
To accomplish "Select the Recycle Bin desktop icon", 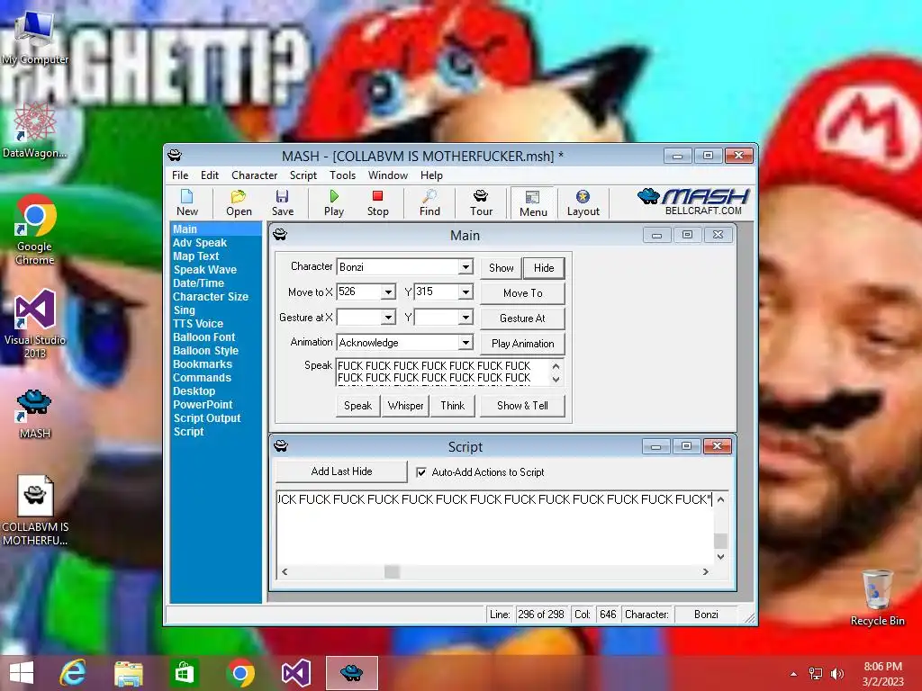I will 877,597.
